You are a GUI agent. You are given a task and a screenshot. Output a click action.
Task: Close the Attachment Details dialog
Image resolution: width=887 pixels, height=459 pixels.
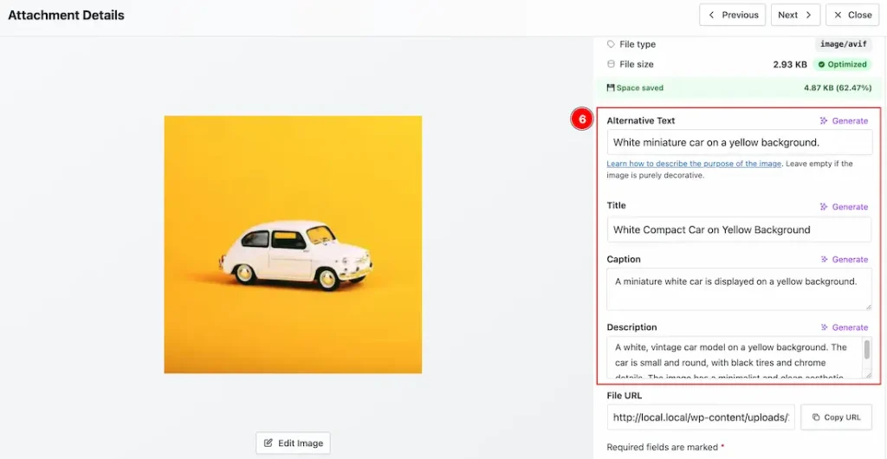[x=852, y=15]
